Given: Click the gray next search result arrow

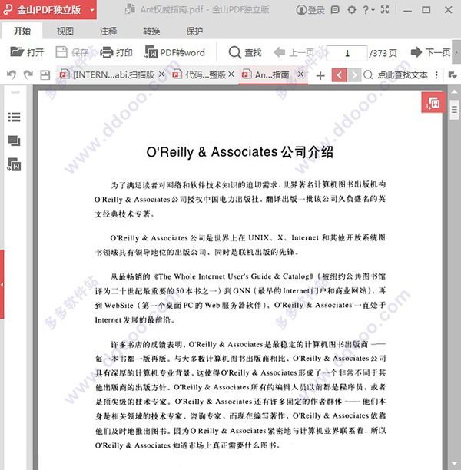Looking at the screenshot, I should (354, 75).
